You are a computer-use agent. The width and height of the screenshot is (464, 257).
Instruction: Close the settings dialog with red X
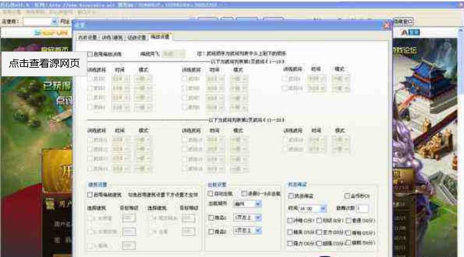coord(387,26)
